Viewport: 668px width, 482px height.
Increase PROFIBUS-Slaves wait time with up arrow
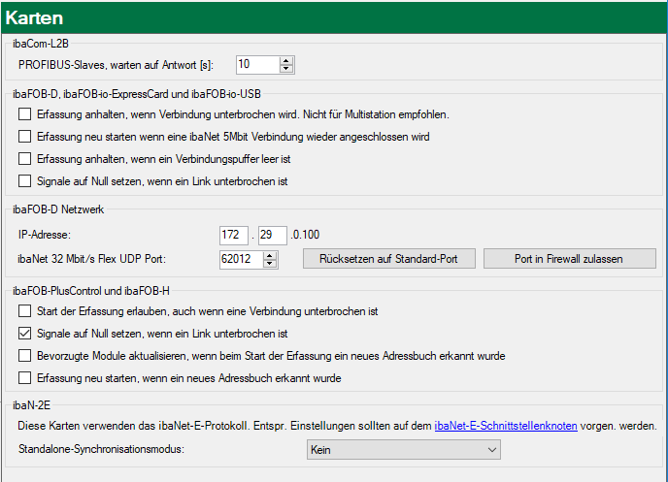(x=286, y=61)
